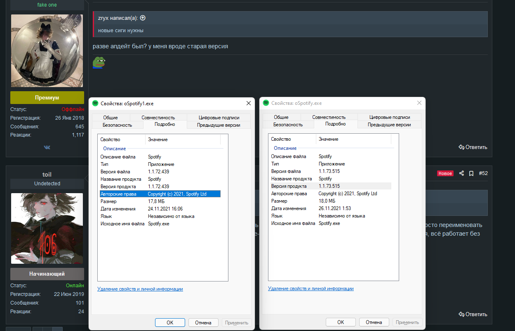Click the Значение column header in oSpotify1.exe window
This screenshot has width=515, height=331.
coord(183,139)
